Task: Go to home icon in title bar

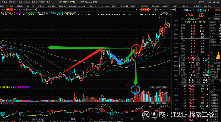Action: click(214, 2)
